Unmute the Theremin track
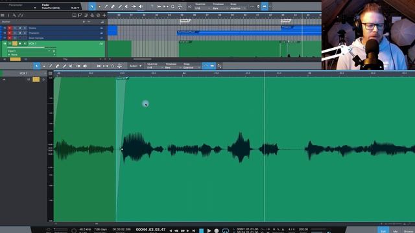Screen dimensions: 415x233 coord(10,33)
